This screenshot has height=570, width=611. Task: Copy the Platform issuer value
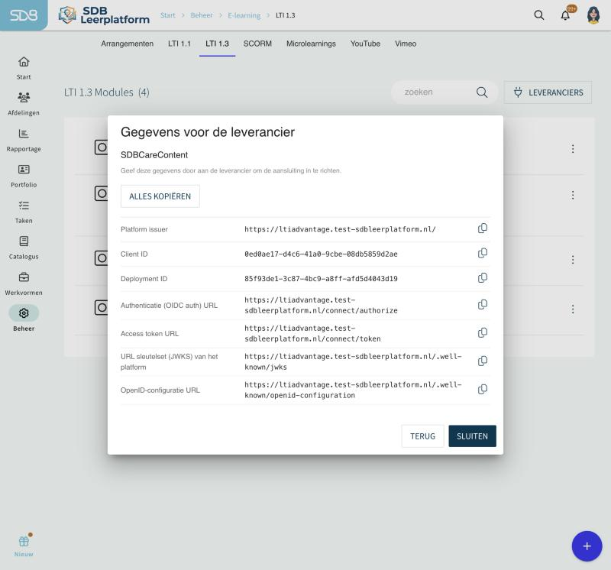click(483, 228)
